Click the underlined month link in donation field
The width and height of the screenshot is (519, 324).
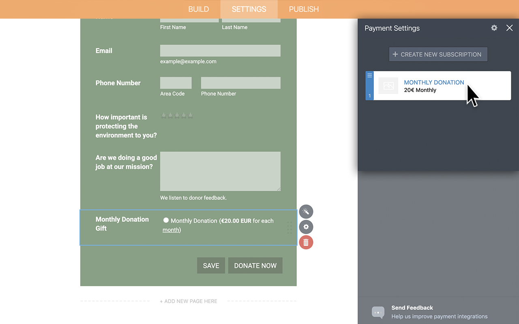[x=171, y=230]
